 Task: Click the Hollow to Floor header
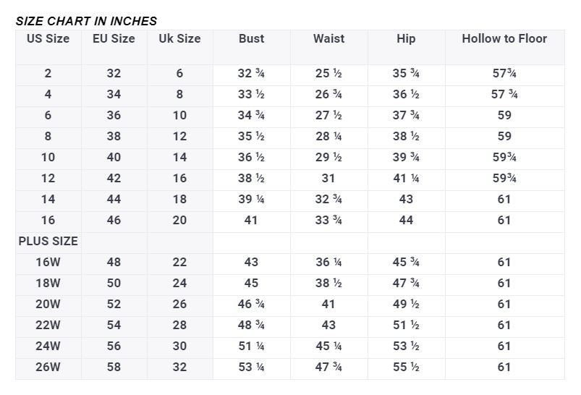coord(504,39)
